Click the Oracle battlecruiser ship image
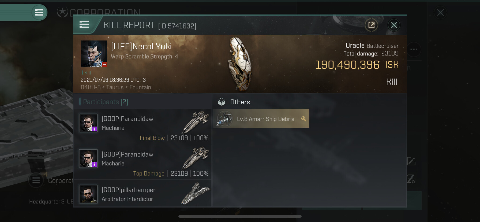Image resolution: width=480 pixels, height=222 pixels. tap(240, 64)
